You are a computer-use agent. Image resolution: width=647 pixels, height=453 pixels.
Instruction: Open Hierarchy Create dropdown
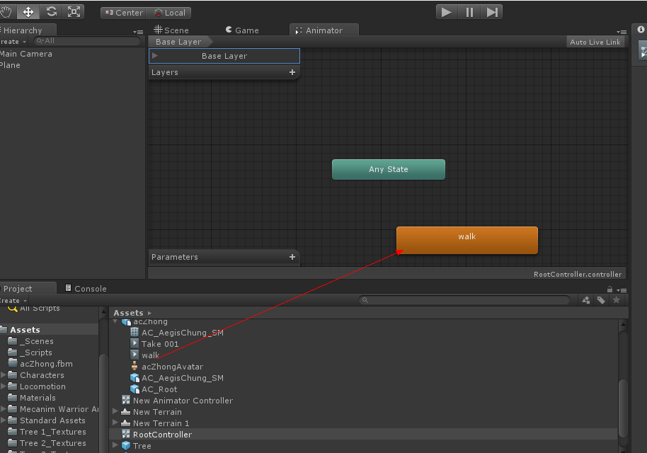click(x=12, y=42)
